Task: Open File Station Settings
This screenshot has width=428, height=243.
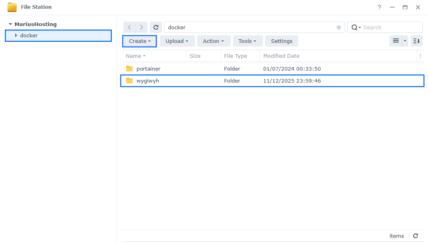Action: click(x=281, y=41)
